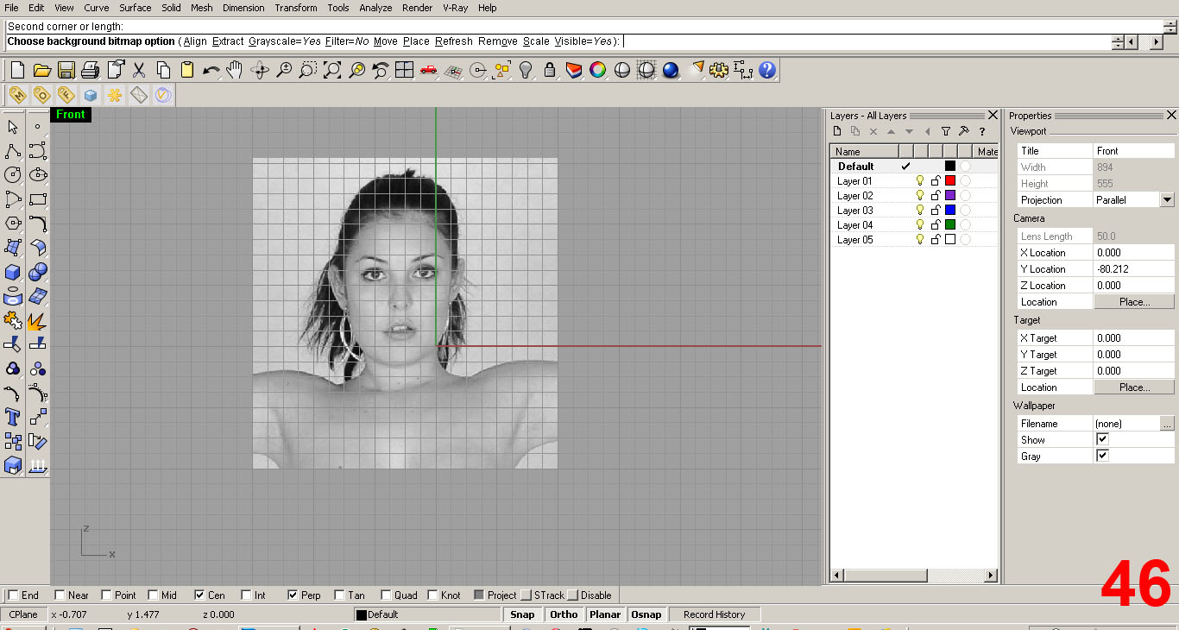The image size is (1179, 630).
Task: Click the puzzle-piece Join icon
Action: (13, 321)
